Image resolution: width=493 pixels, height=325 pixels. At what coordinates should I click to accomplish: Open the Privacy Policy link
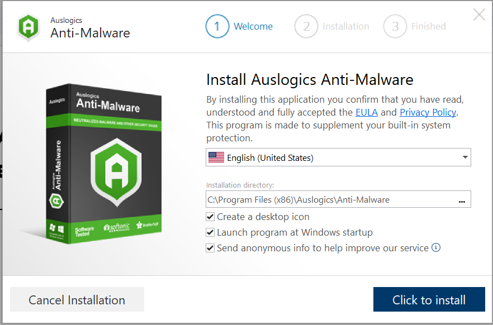point(428,112)
